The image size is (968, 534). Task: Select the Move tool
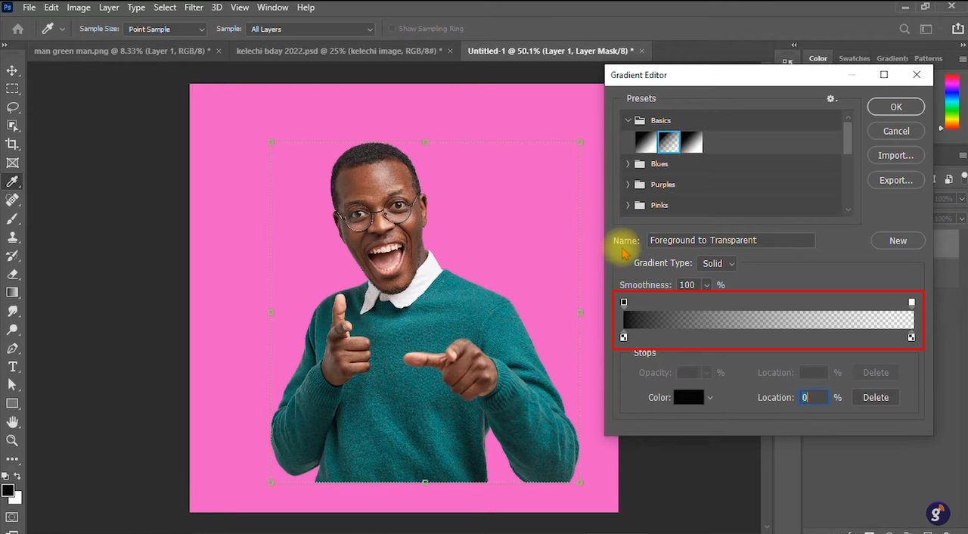coord(12,70)
